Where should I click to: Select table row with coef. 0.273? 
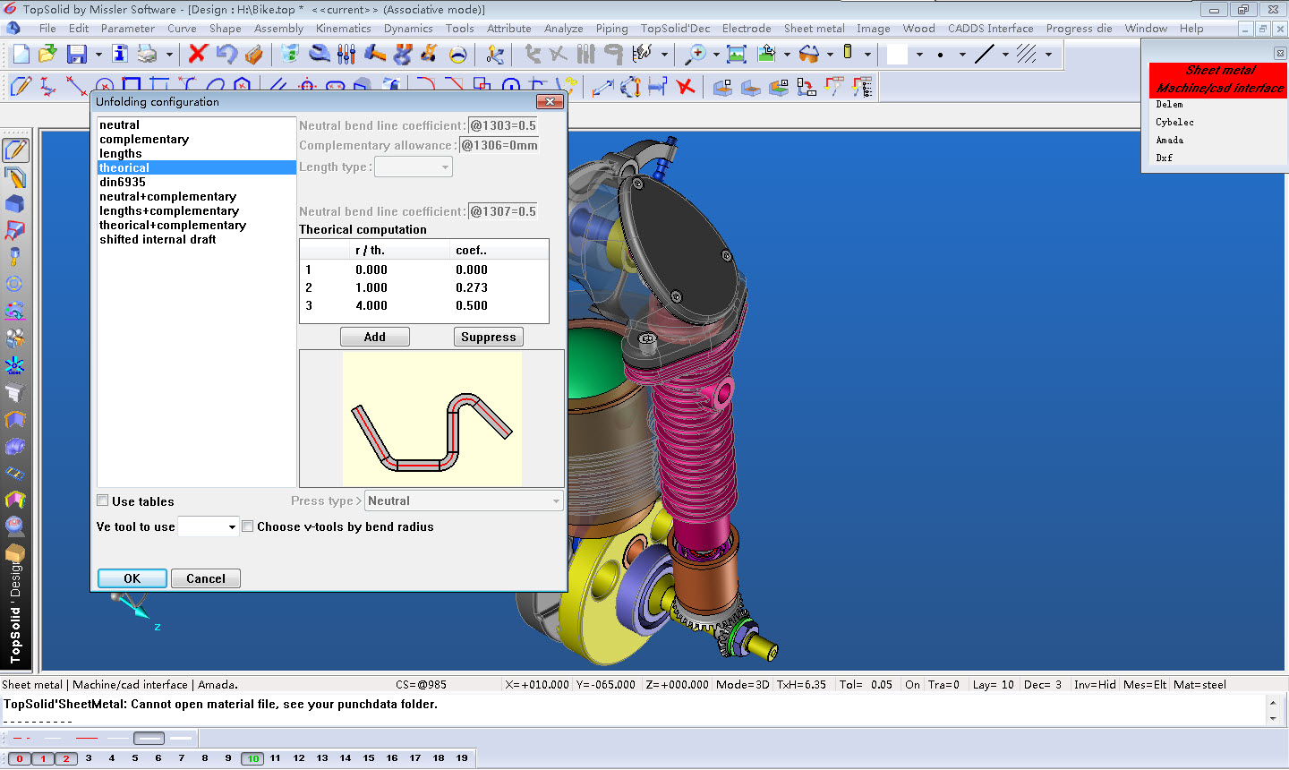pyautogui.click(x=423, y=287)
